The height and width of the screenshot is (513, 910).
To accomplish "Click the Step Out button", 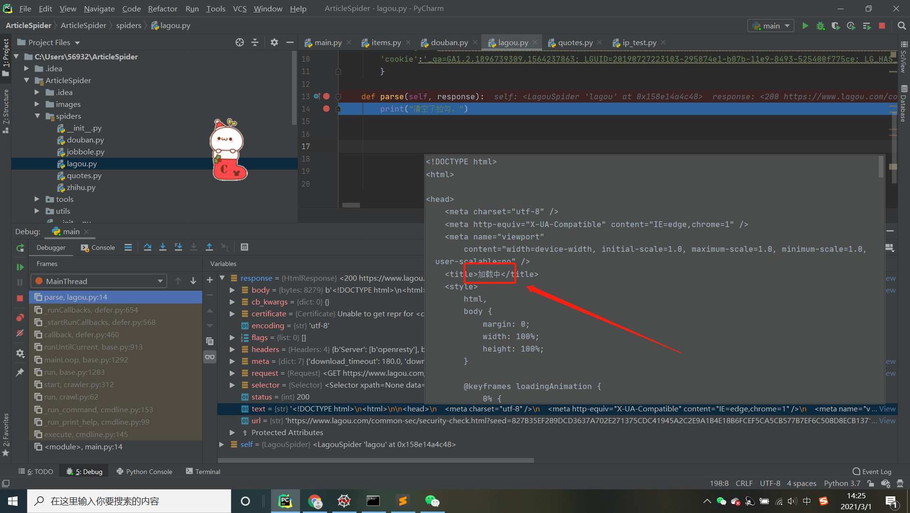I will (209, 247).
